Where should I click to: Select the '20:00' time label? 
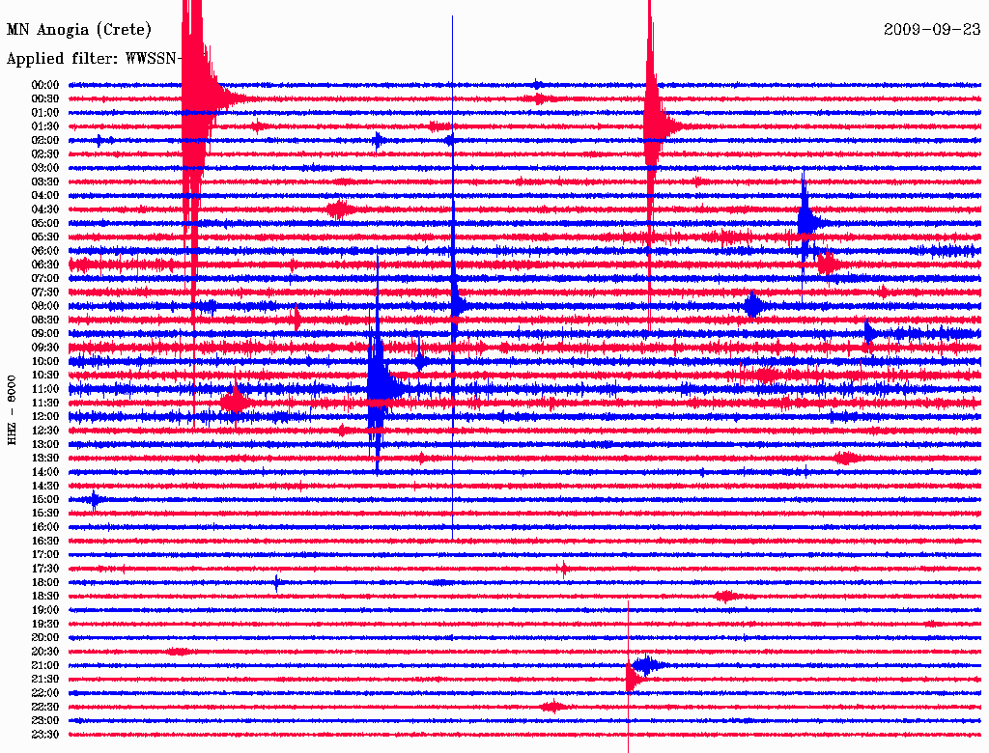[x=45, y=637]
